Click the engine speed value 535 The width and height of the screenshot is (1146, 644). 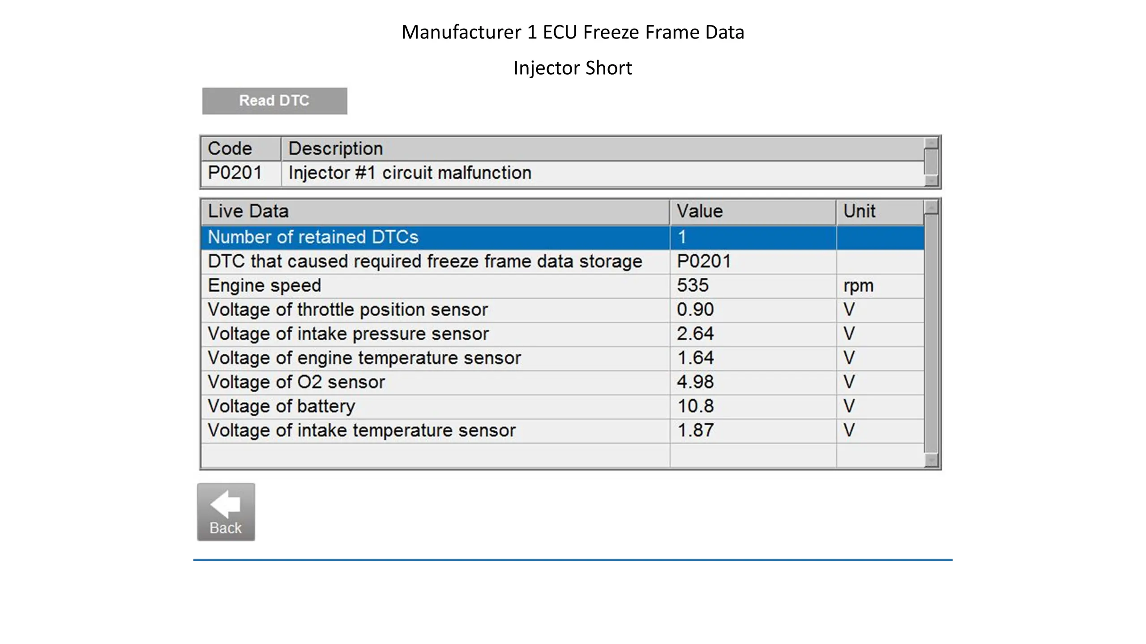pyautogui.click(x=753, y=286)
